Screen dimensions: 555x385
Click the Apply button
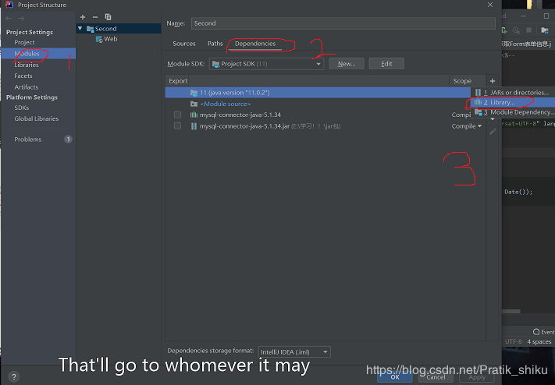(x=477, y=377)
